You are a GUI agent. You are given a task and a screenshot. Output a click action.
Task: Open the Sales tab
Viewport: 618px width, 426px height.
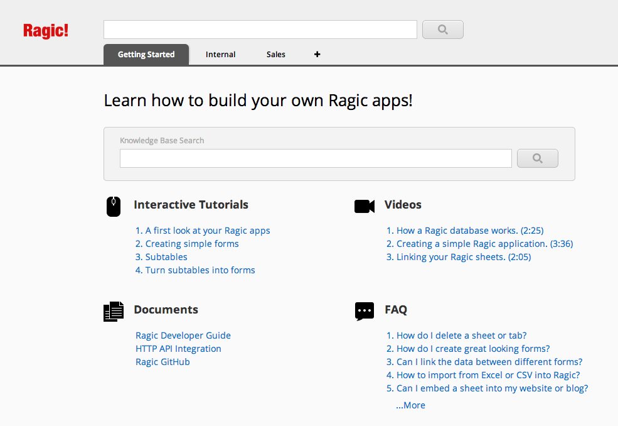point(276,55)
